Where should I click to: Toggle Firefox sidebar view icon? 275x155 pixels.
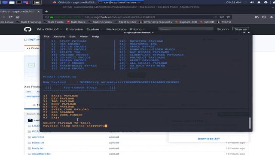264,17
